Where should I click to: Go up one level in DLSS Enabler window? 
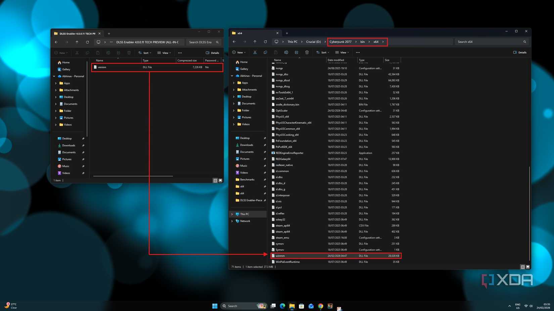77,42
